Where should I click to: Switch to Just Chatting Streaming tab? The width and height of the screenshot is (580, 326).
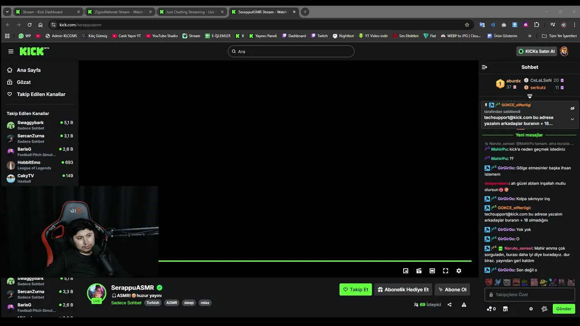tap(192, 12)
